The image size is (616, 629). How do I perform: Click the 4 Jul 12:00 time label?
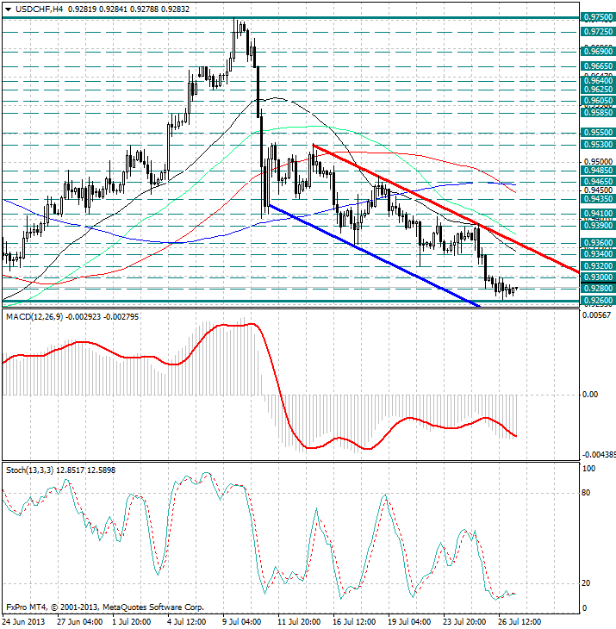tap(186, 622)
